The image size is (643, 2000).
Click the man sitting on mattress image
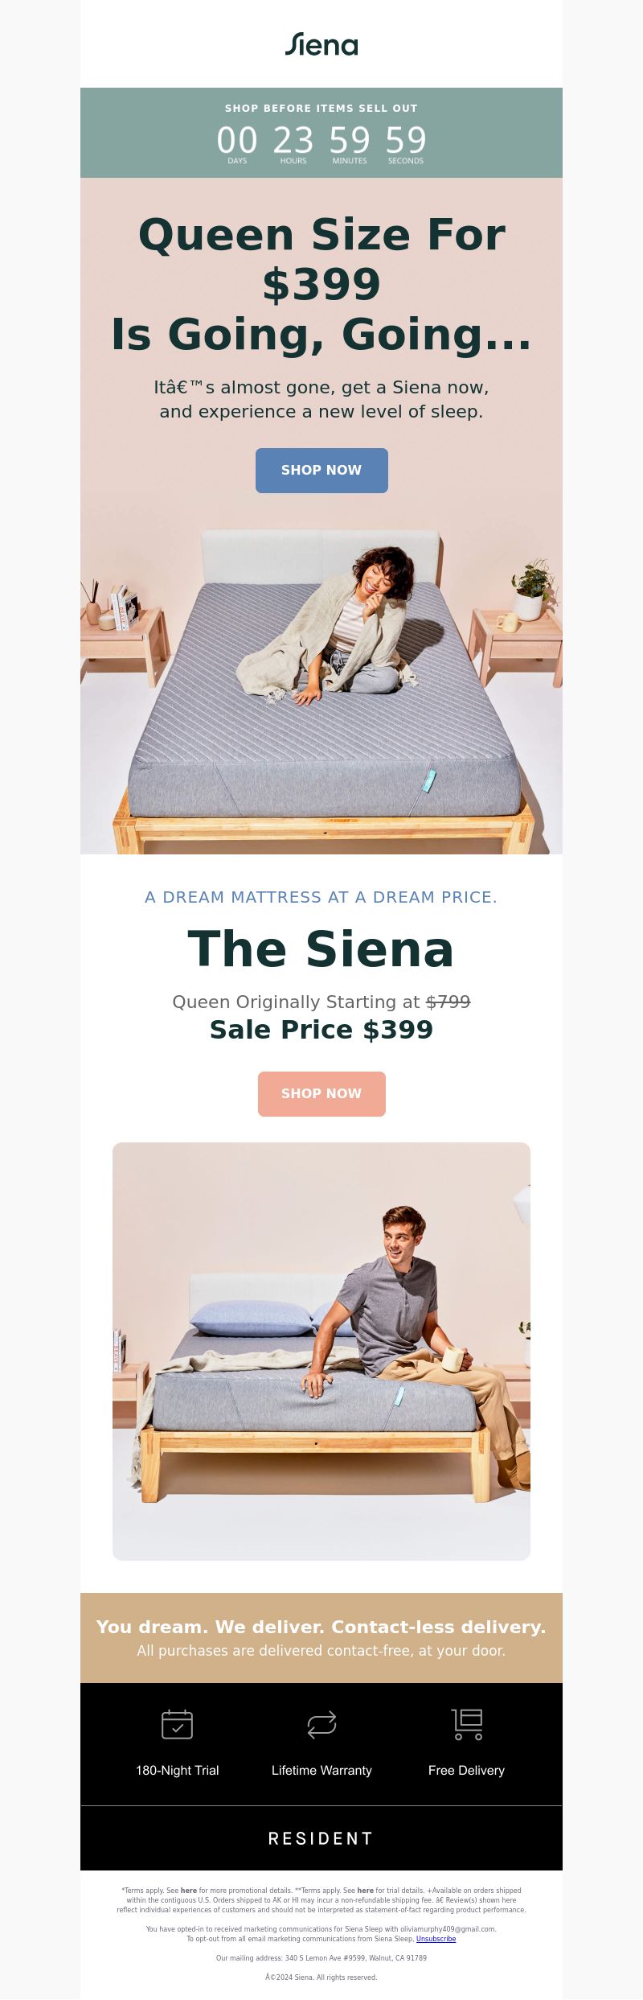(x=321, y=1352)
